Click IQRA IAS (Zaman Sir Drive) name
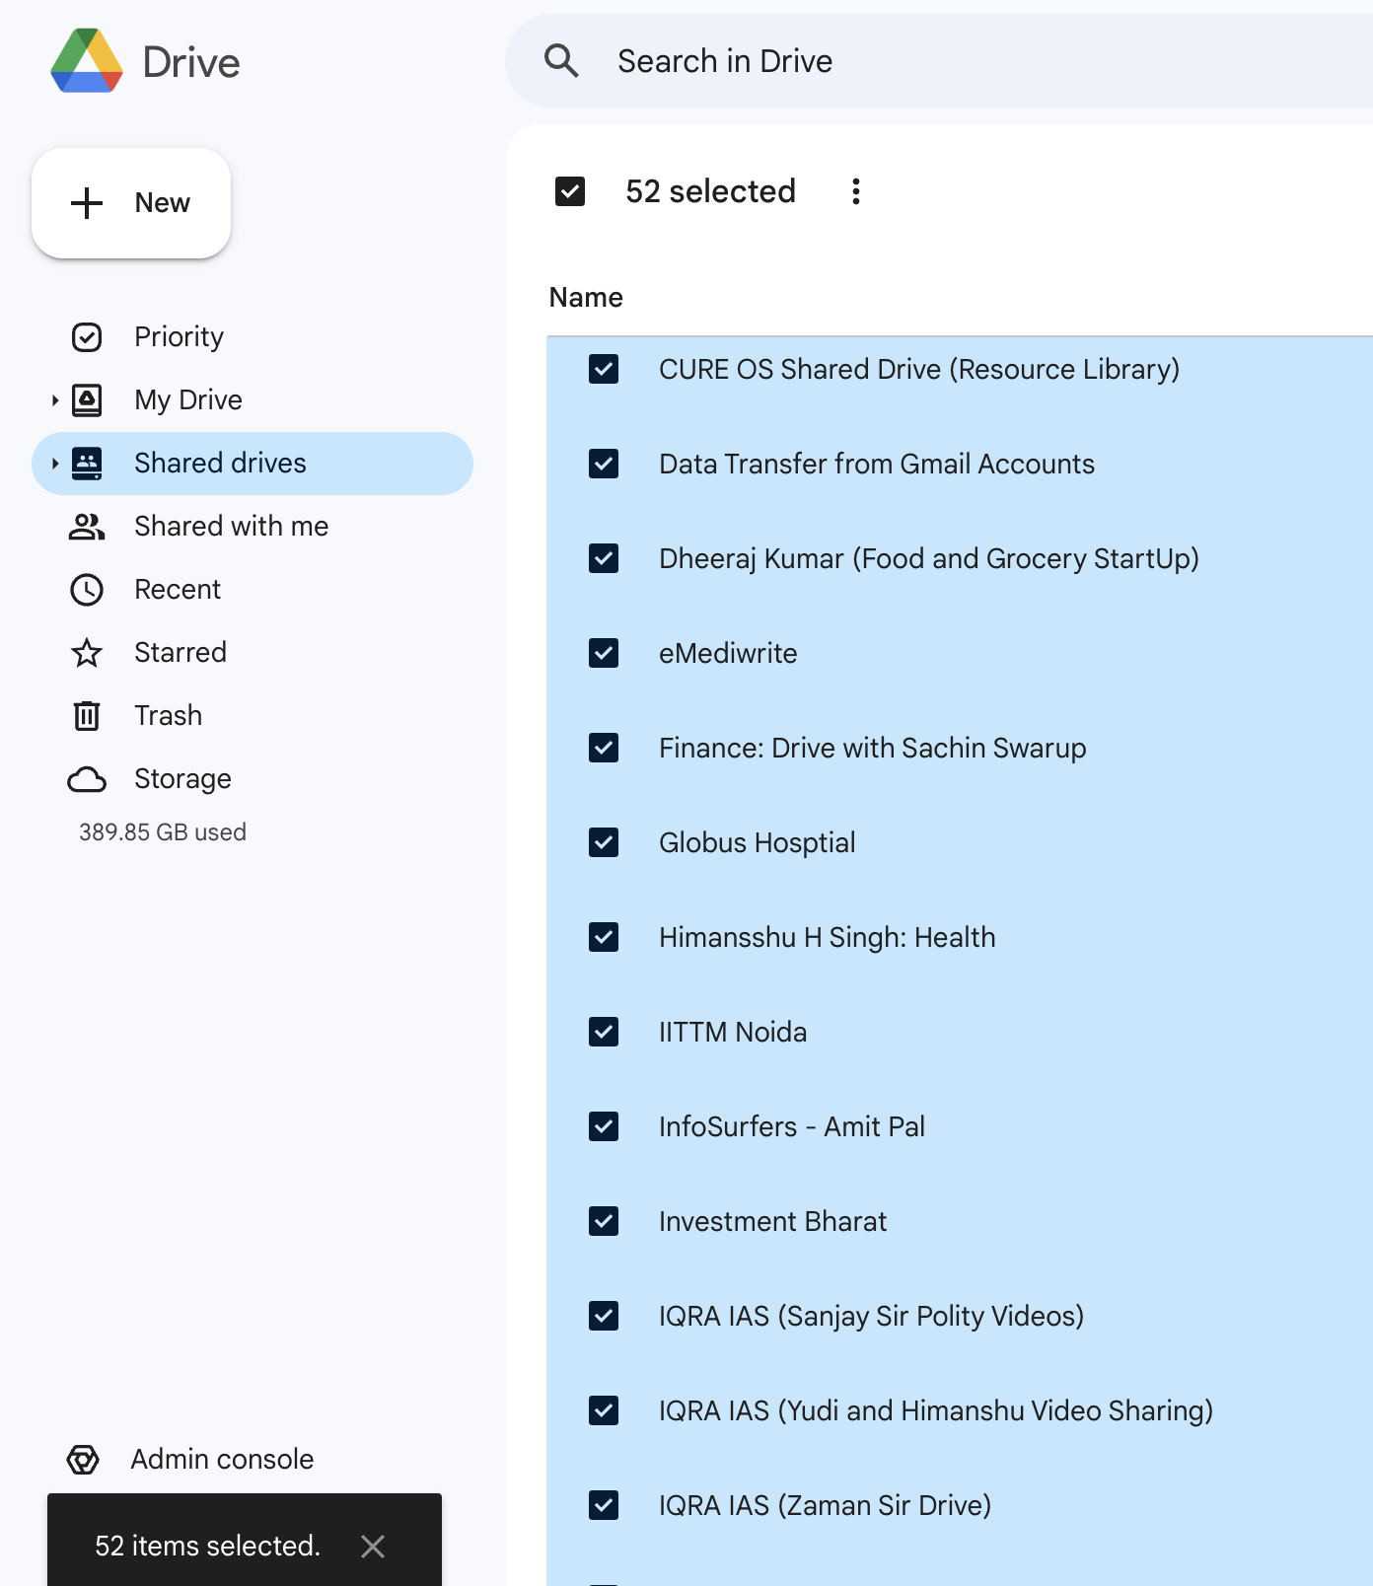 (826, 1505)
